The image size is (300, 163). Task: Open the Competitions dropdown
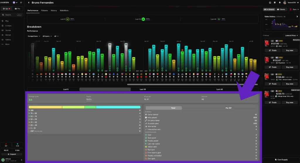coord(34,36)
